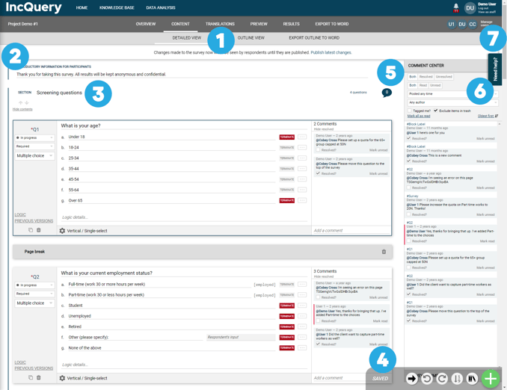Click the section comment bubble icon
The image size is (507, 390).
pos(387,93)
